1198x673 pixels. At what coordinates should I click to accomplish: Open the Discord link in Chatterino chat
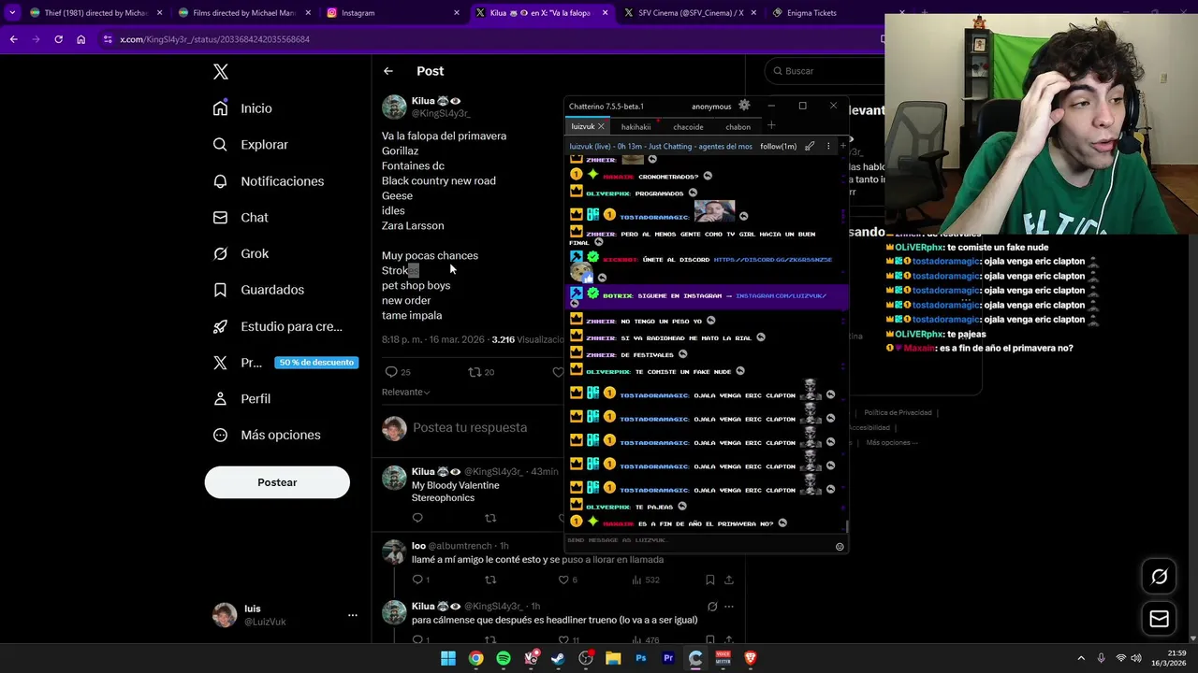[772, 260]
